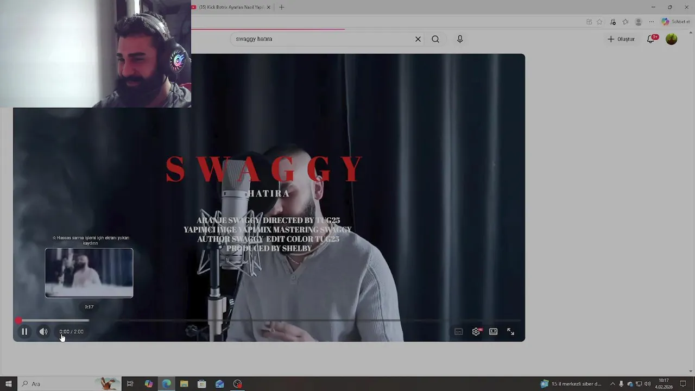
Task: Open the '15 il merkezli siber' news widget
Action: [x=571, y=384]
